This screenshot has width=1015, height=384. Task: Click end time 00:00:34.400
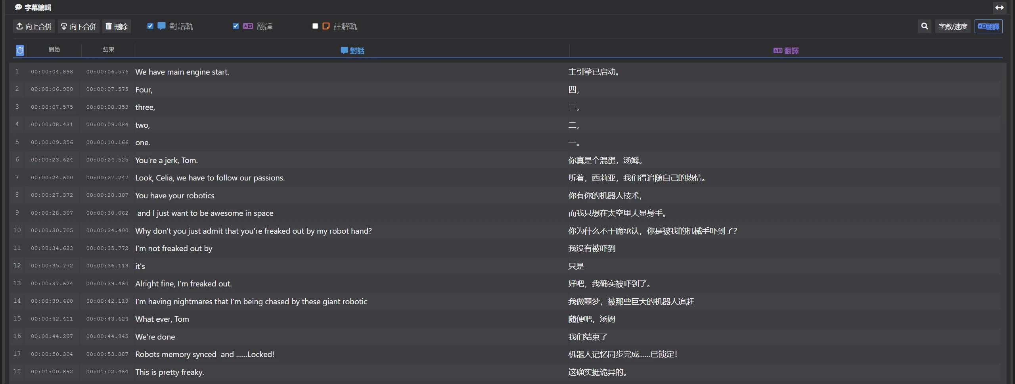[107, 230]
